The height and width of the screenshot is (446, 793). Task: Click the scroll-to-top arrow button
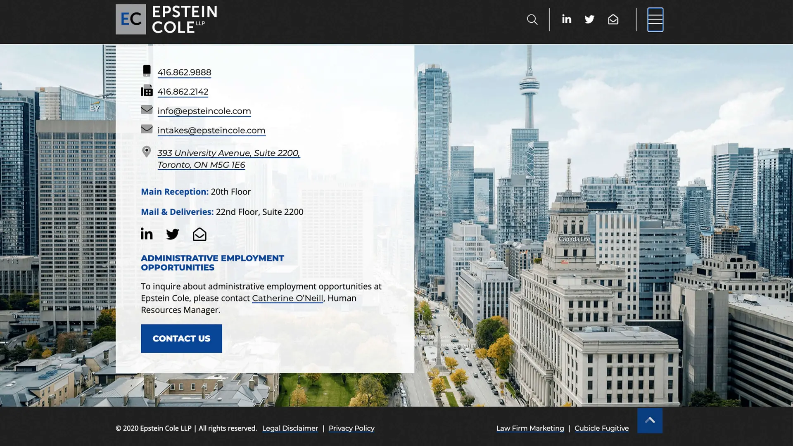tap(650, 420)
